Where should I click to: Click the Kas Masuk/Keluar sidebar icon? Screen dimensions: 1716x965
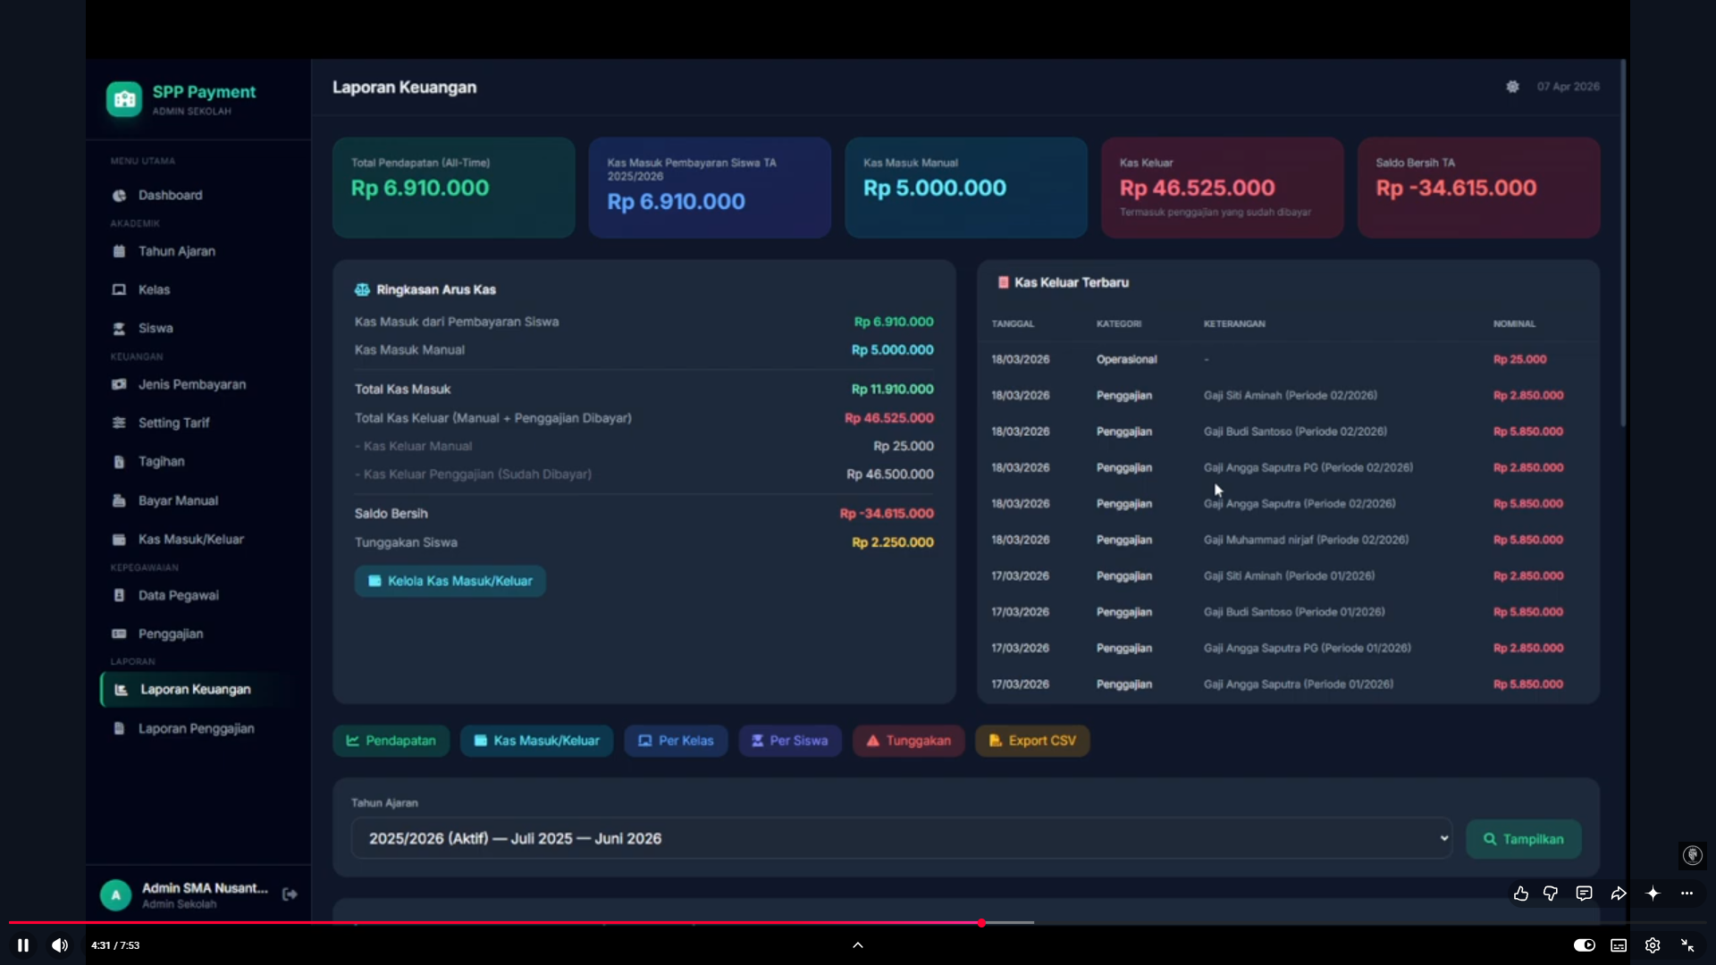[119, 540]
